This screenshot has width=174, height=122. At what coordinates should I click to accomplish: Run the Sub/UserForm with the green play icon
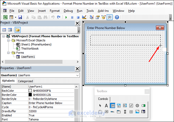coord(66,17)
